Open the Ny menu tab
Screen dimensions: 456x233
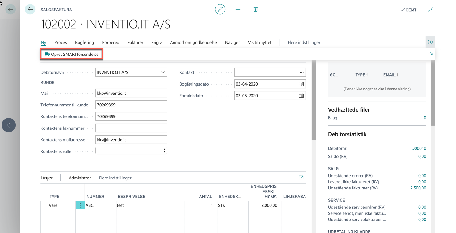(44, 42)
